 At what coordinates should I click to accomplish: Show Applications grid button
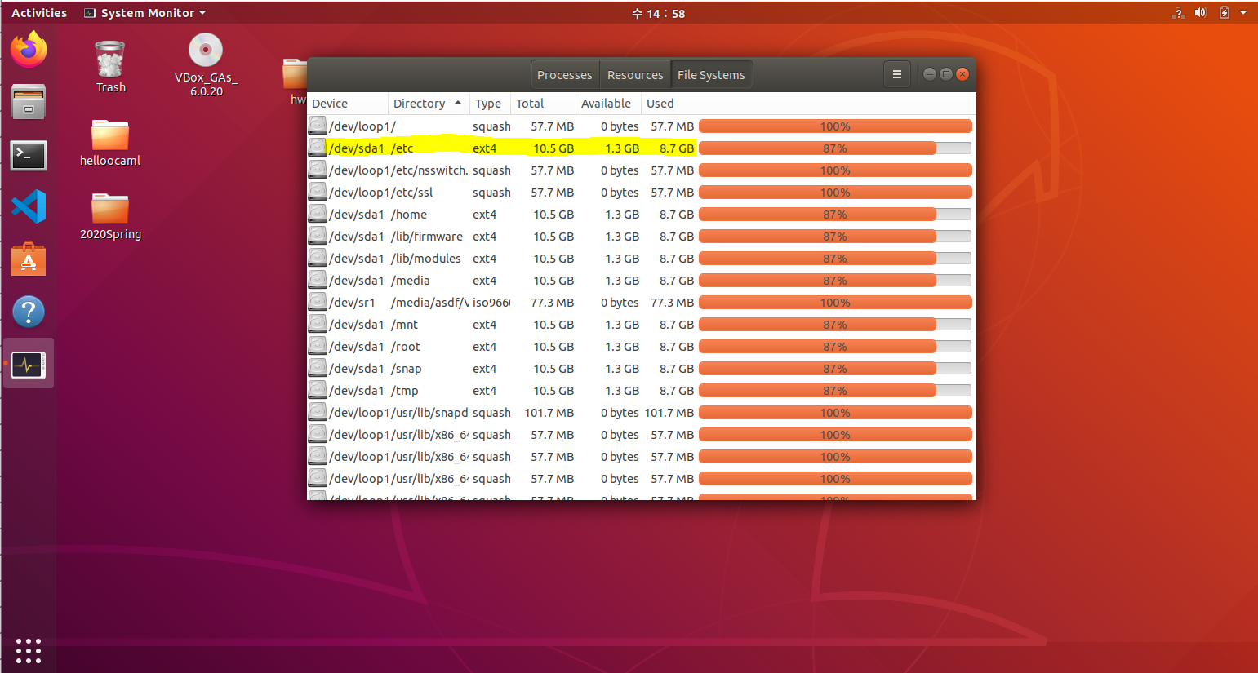point(29,650)
